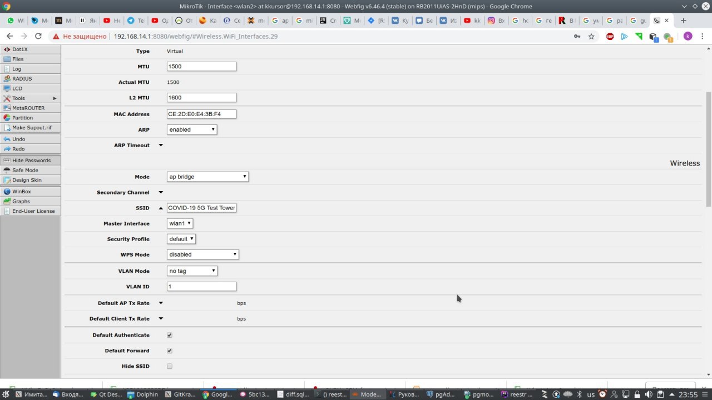Click the address bar URL
Screen dimensions: 712x400
click(x=195, y=36)
